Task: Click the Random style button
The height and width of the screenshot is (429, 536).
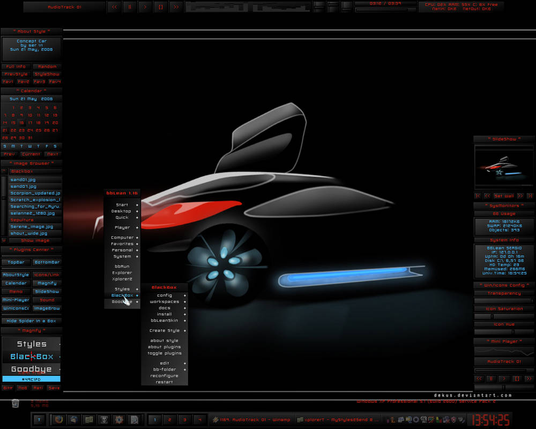Action: (x=47, y=66)
